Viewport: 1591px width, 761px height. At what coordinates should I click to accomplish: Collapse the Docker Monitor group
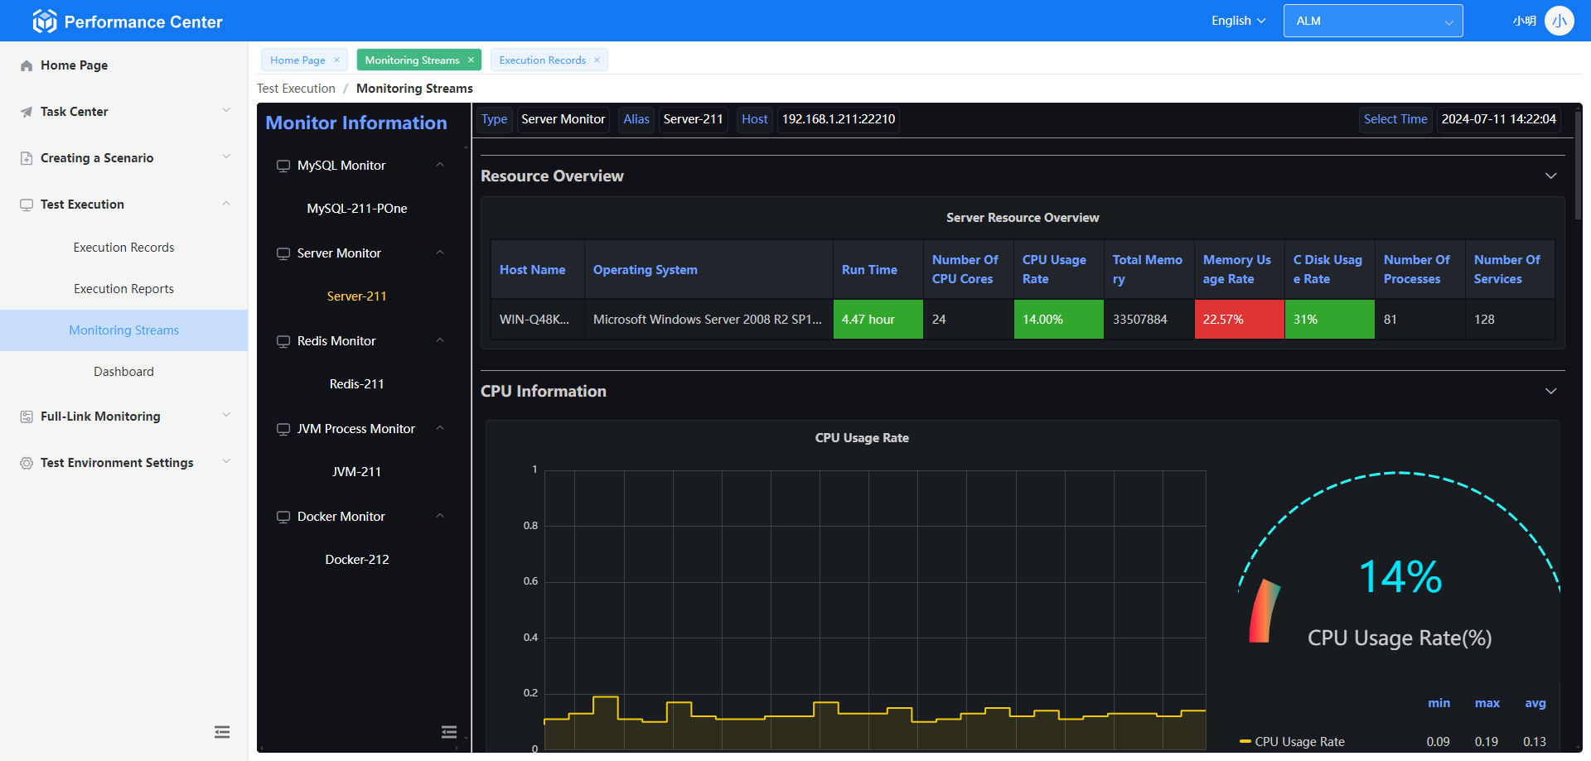[x=440, y=516]
